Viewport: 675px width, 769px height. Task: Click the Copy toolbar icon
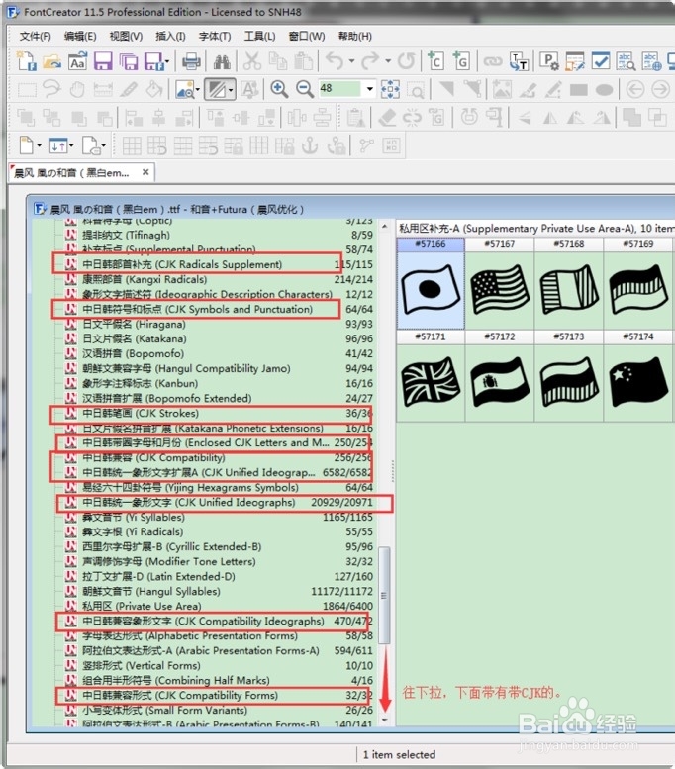click(278, 61)
